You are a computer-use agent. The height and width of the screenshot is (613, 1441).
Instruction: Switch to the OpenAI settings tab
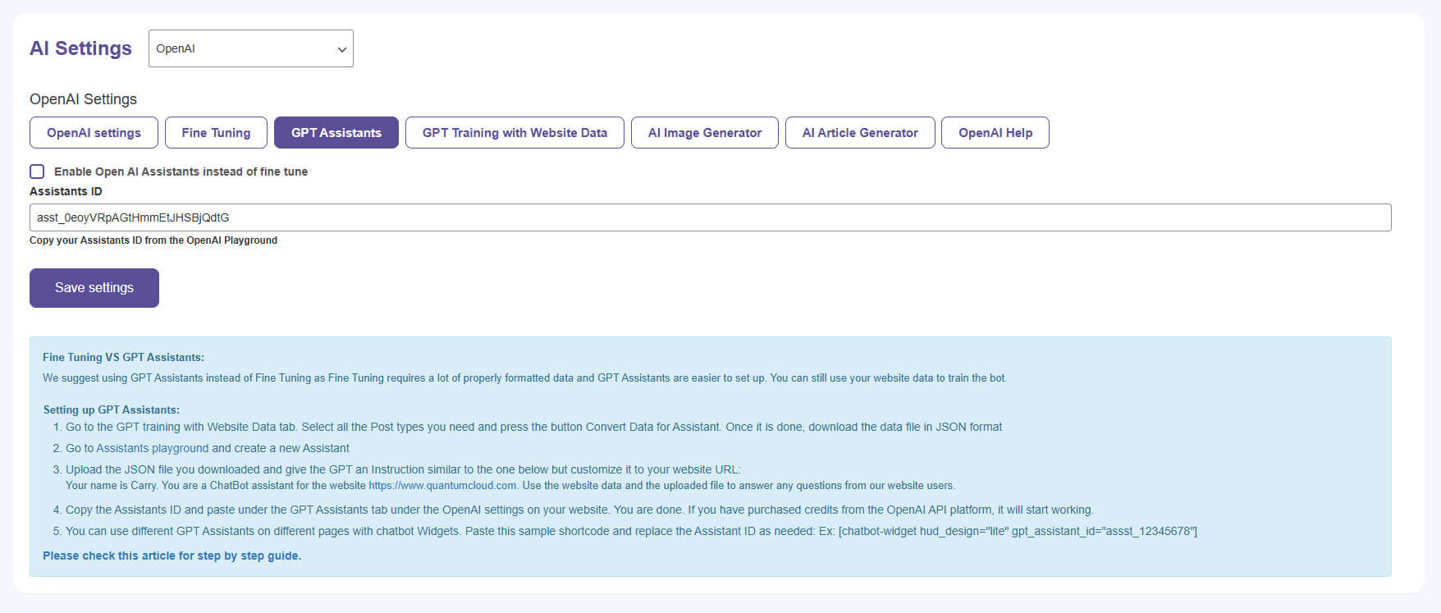94,133
